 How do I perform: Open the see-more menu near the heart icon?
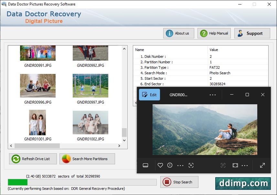(180, 165)
